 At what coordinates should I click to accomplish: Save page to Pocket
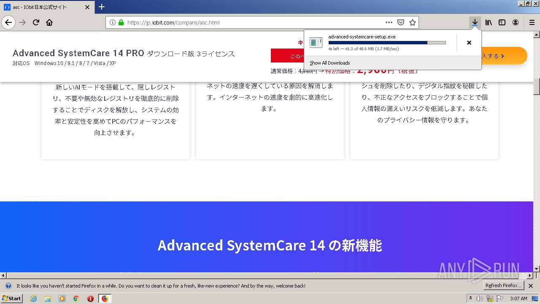coord(401,22)
